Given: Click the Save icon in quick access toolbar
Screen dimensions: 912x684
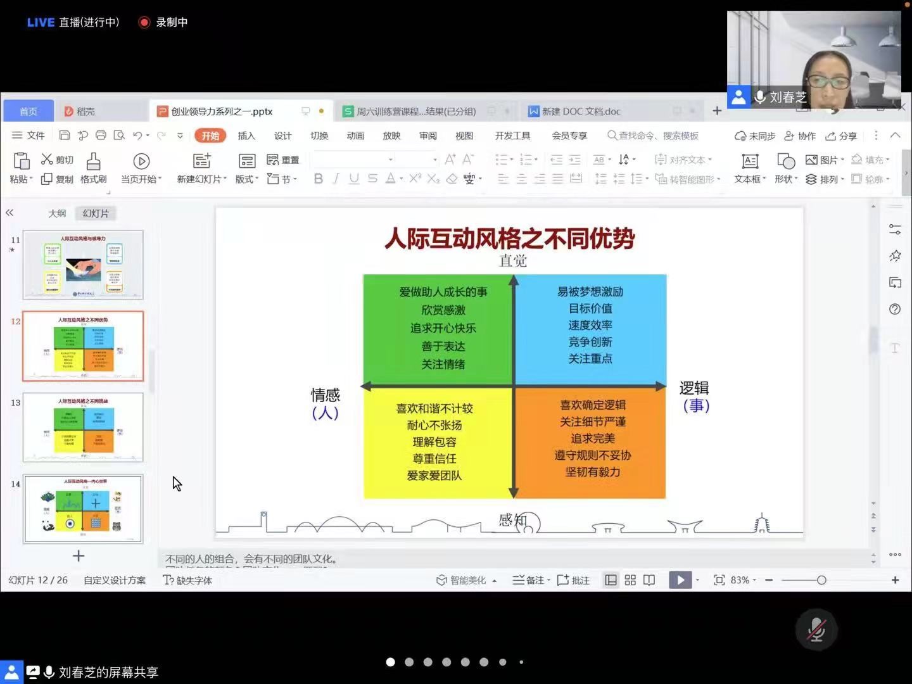Looking at the screenshot, I should click(65, 136).
